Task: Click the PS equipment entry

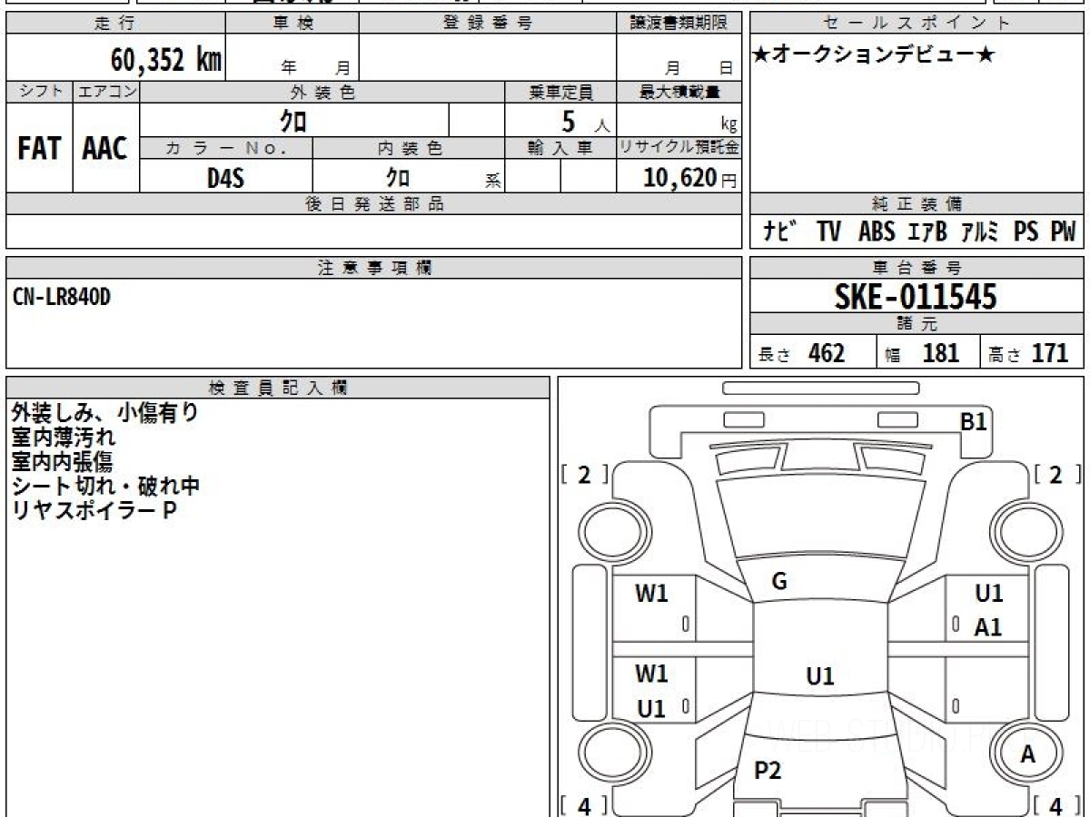Action: coord(1026,232)
